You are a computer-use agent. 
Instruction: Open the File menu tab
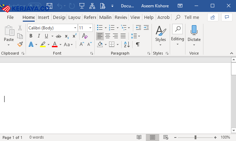click(10, 17)
